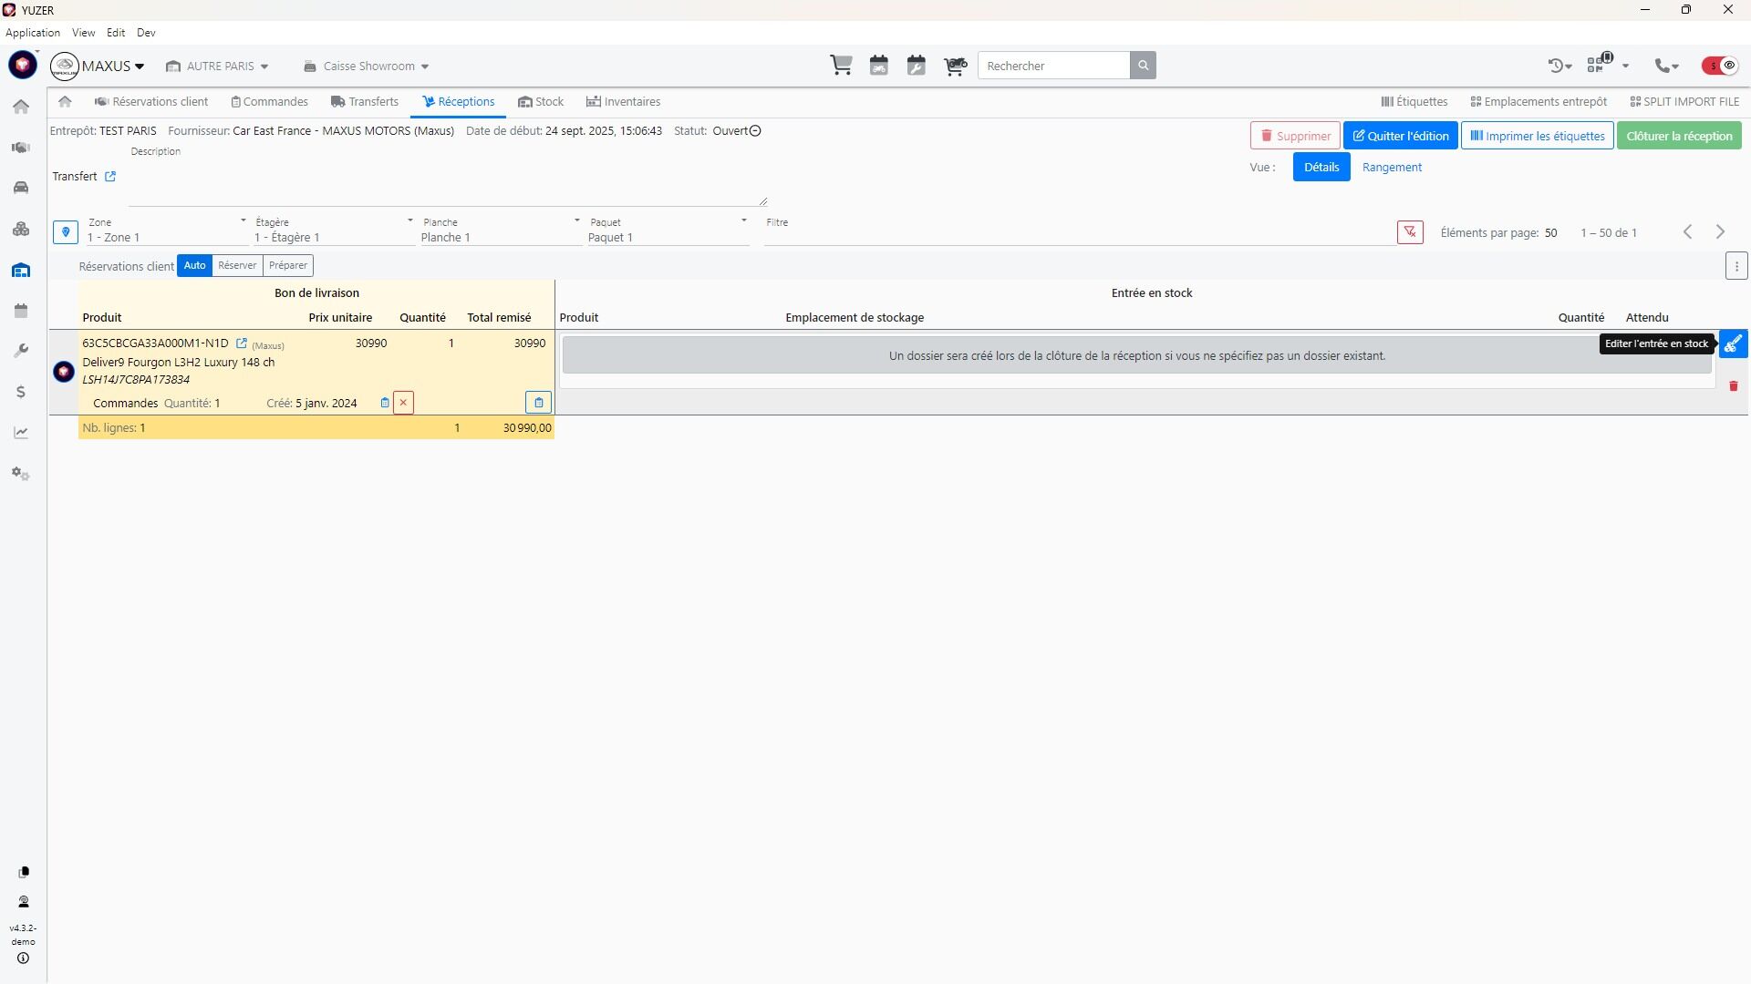1751x984 pixels.
Task: Click the shopping cart icon in top toolbar
Action: (x=841, y=66)
